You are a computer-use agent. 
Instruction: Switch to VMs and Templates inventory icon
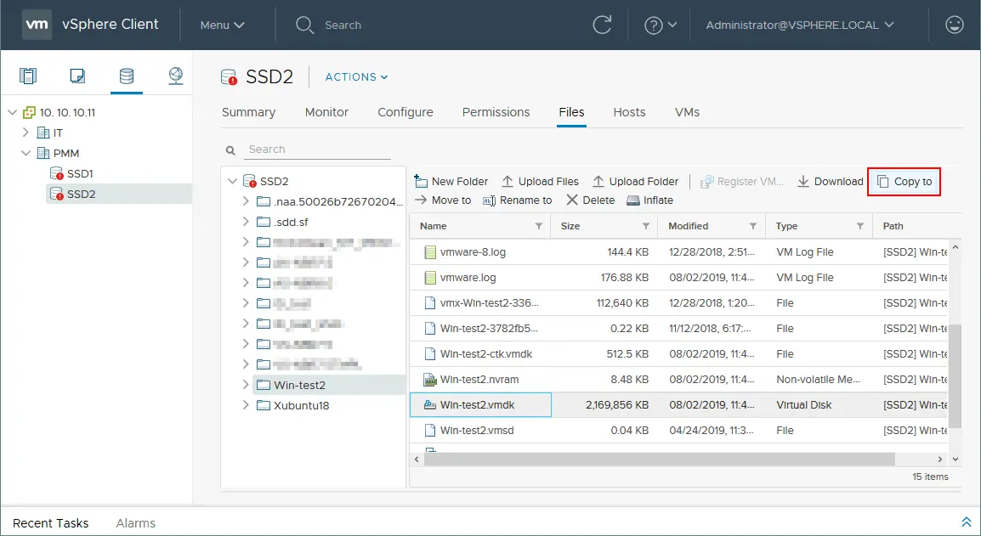[x=77, y=76]
